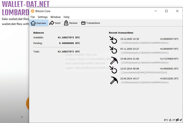Click WALLET-DAT.NET heading in background page
The height and width of the screenshot is (123, 183).
[26, 4]
